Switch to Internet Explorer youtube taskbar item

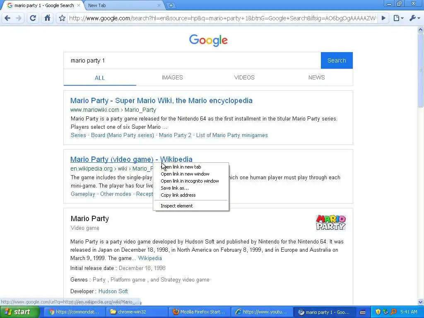point(262,312)
